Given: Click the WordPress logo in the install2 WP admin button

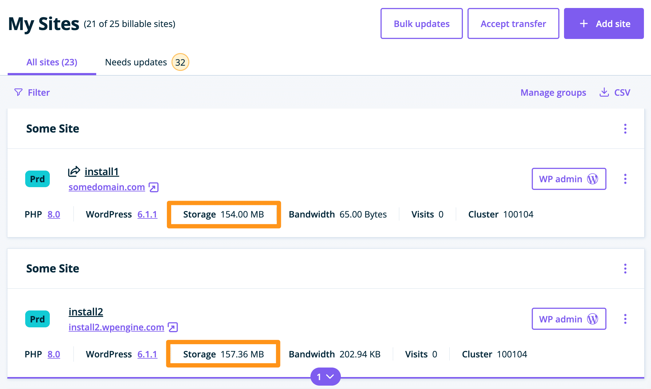Looking at the screenshot, I should (x=593, y=319).
